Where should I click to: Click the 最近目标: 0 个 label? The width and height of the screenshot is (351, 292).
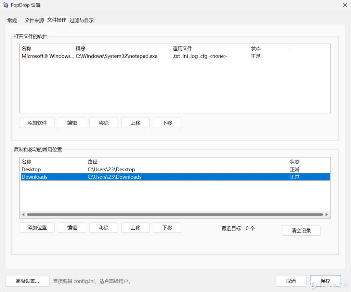coord(238,228)
